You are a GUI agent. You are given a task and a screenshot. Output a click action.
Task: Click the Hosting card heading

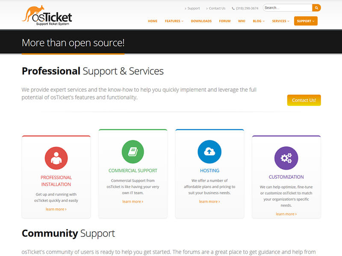pyautogui.click(x=209, y=171)
